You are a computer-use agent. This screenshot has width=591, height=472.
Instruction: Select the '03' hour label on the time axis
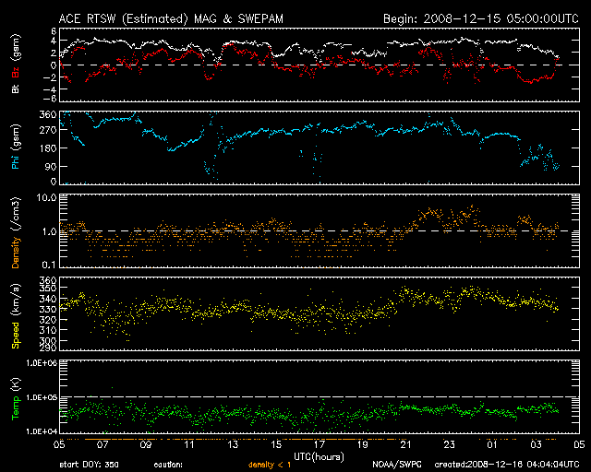coord(536,444)
